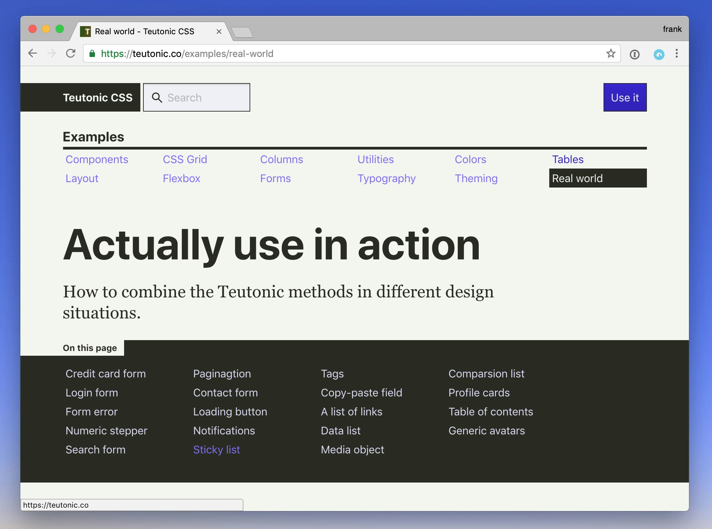Screen dimensions: 712x529
Task: Open the Chrome three-dot menu
Action: coord(677,54)
